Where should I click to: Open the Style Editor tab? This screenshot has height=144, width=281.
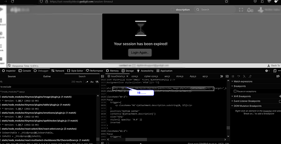pyautogui.click(x=75, y=71)
